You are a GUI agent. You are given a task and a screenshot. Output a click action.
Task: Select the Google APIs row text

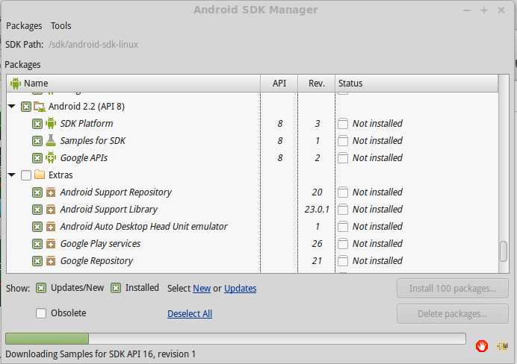click(x=84, y=158)
